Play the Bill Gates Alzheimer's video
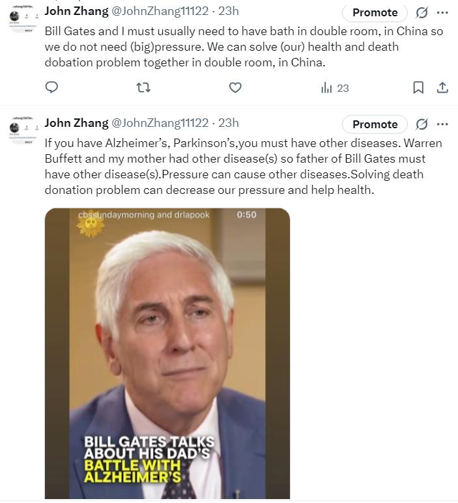458x503 pixels. [167, 353]
